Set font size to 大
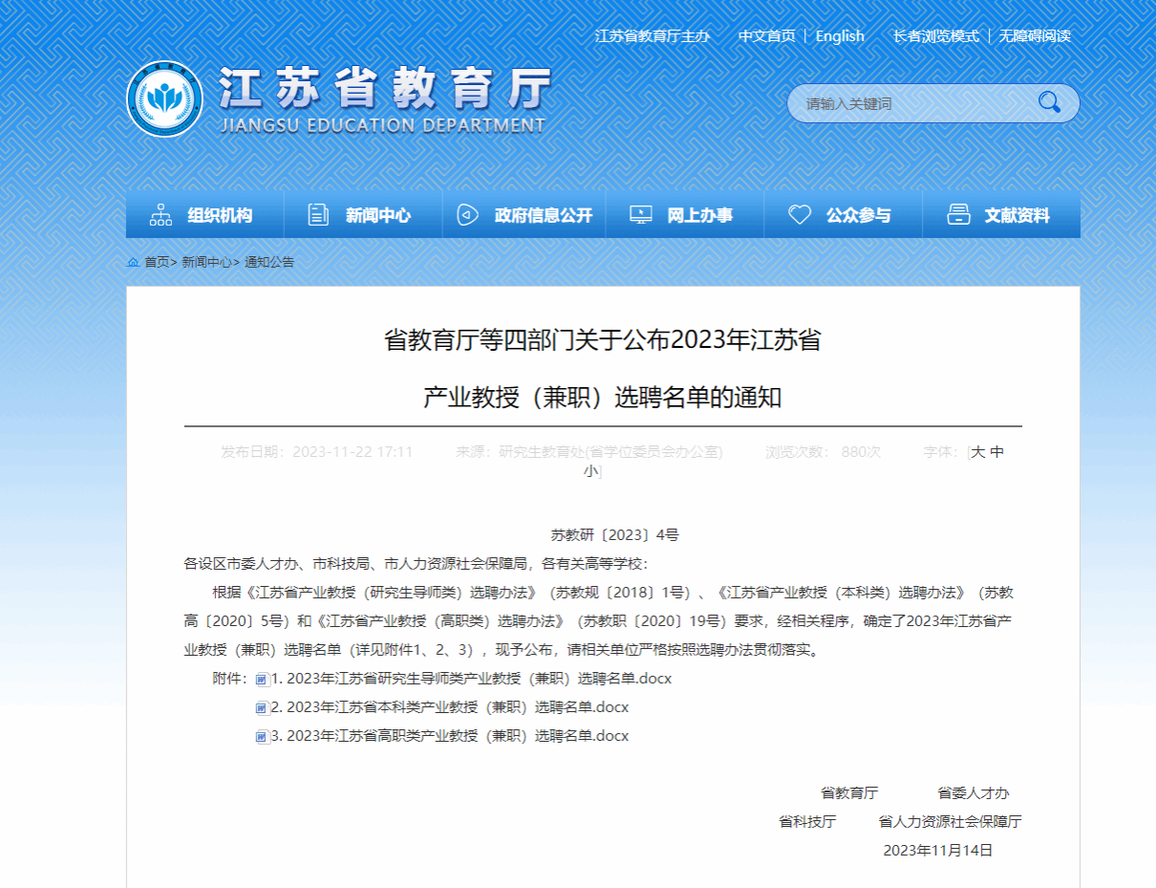1156x888 pixels. point(978,452)
